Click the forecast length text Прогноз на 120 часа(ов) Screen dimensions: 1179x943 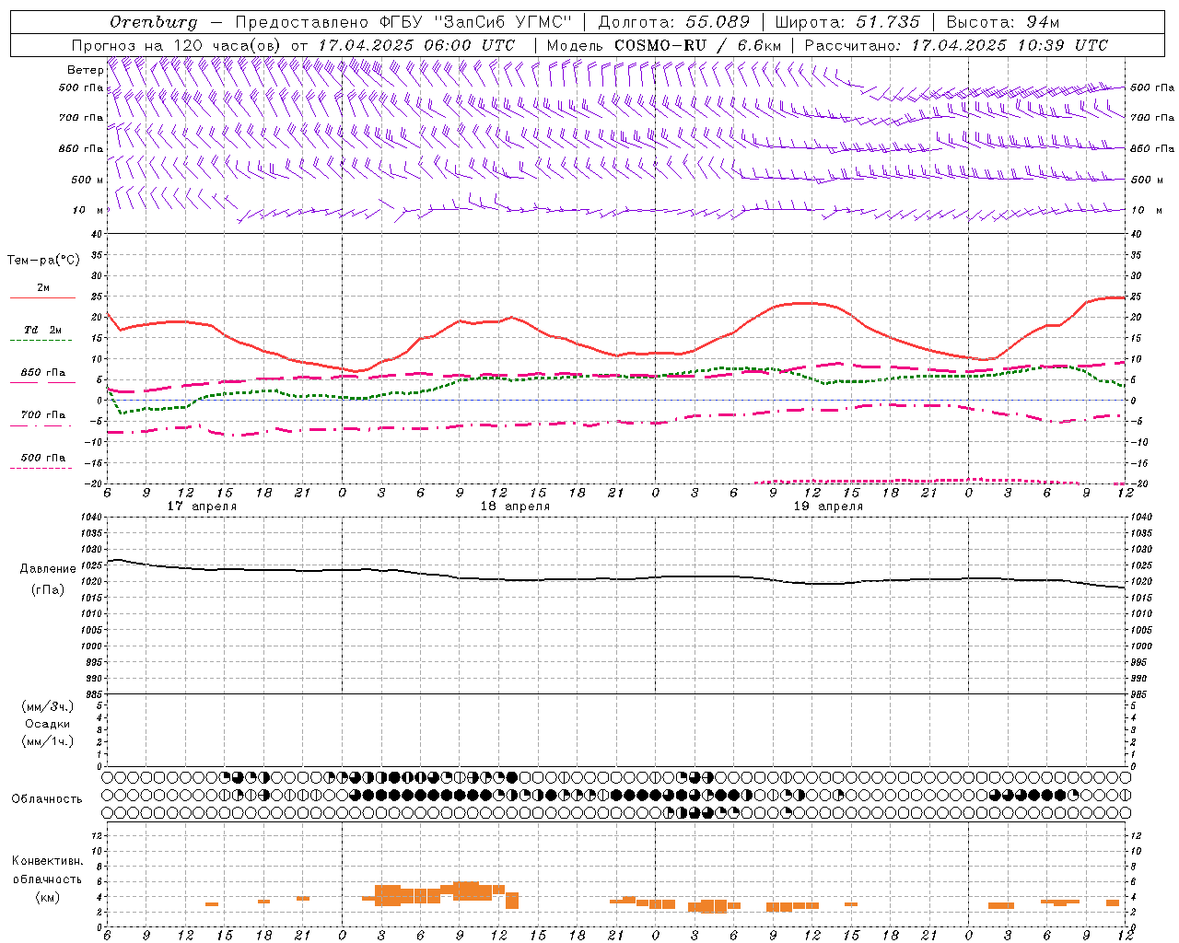(177, 45)
